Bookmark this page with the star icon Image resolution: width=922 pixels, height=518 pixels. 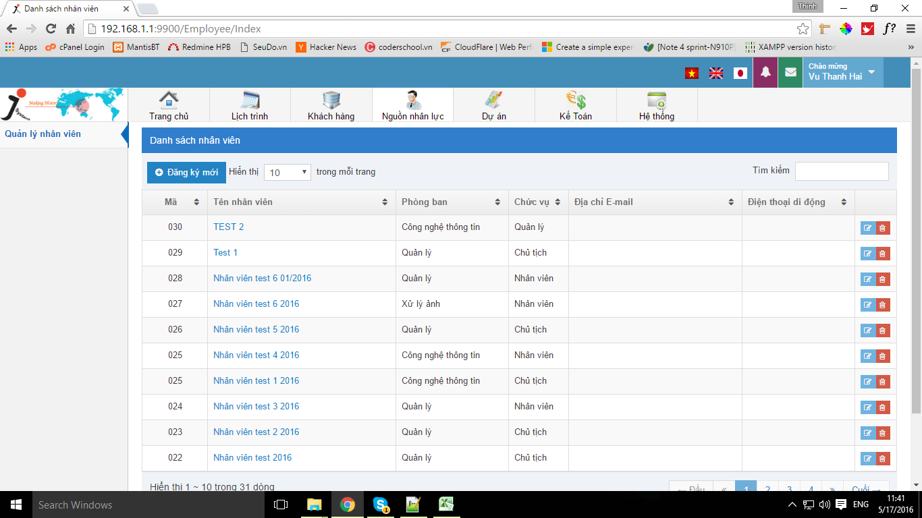pyautogui.click(x=803, y=29)
